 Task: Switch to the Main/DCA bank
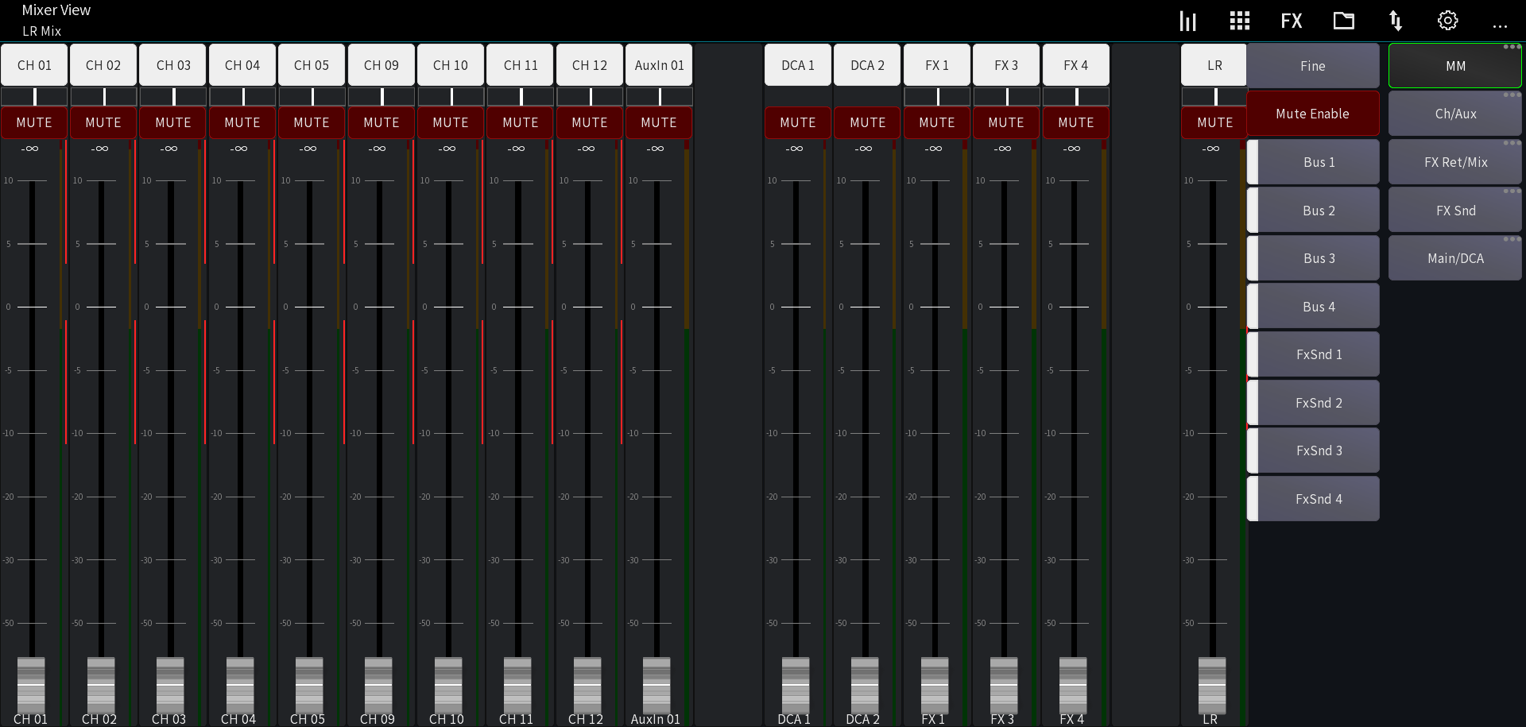(x=1454, y=257)
